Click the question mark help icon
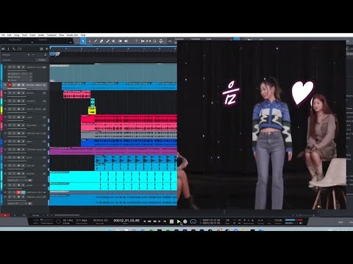The width and height of the screenshot is (353, 264). [x=136, y=41]
